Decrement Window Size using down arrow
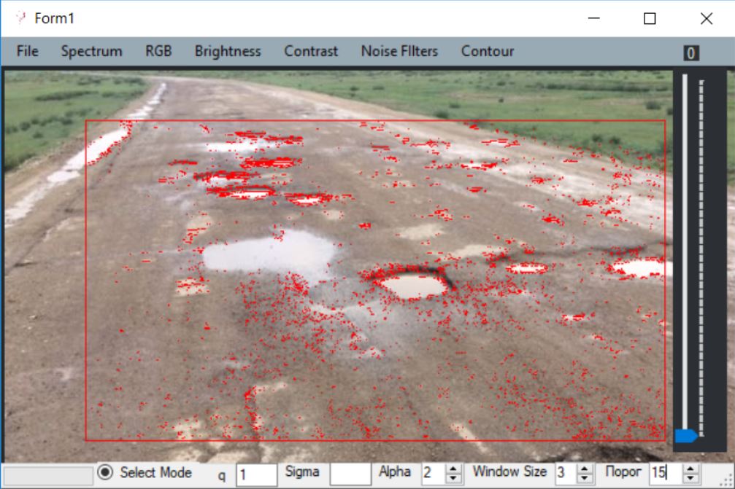 (584, 478)
